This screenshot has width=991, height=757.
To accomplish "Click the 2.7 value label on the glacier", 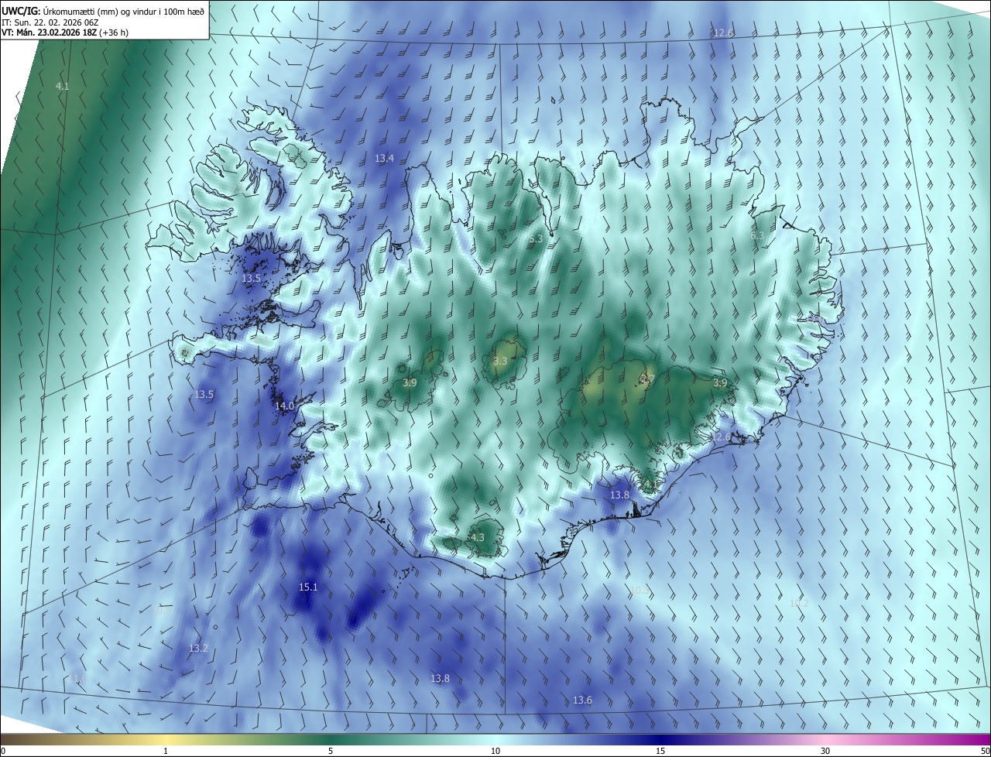I will tap(648, 379).
